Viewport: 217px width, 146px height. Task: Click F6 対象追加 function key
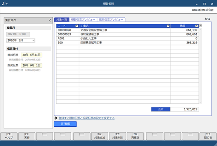click(x=100, y=136)
